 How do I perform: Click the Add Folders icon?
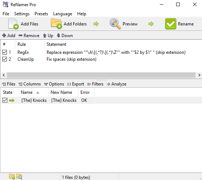[56, 23]
